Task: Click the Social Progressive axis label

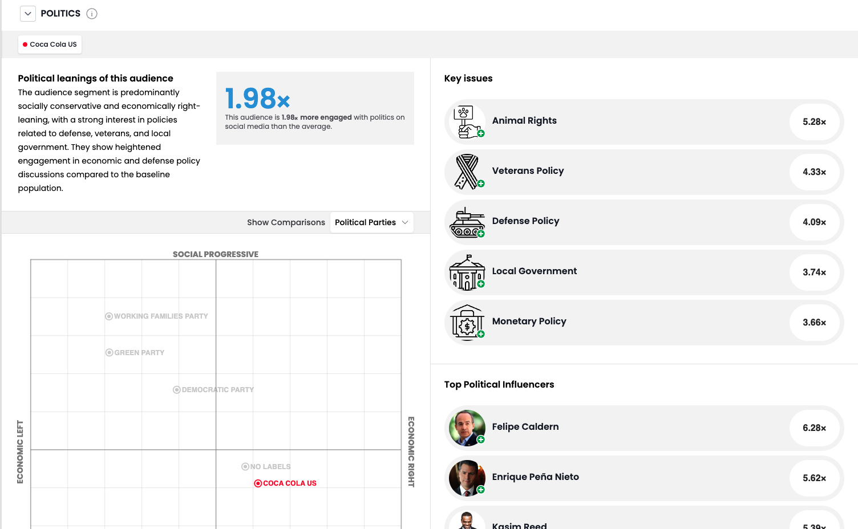Action: pyautogui.click(x=216, y=254)
